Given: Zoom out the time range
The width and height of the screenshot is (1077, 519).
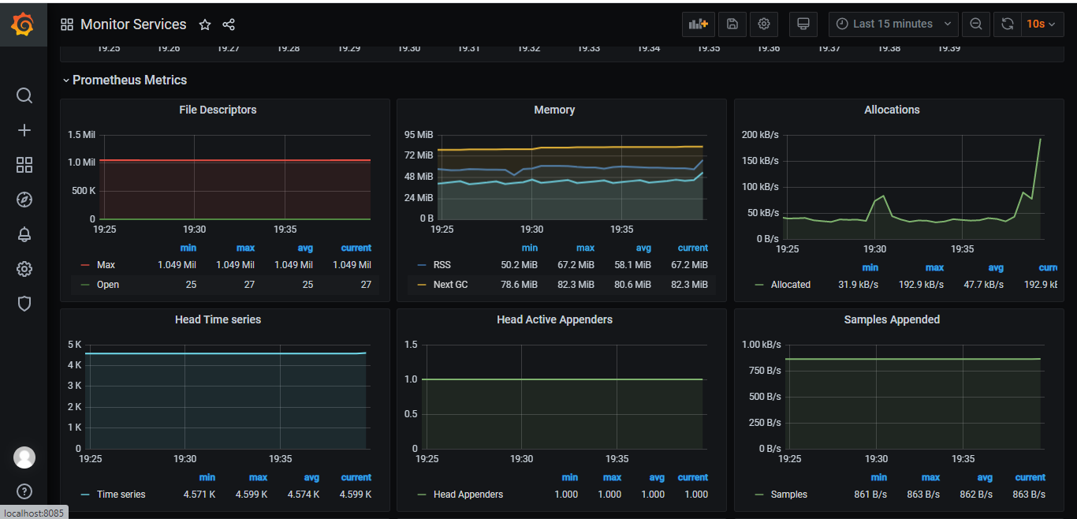Looking at the screenshot, I should pyautogui.click(x=976, y=24).
